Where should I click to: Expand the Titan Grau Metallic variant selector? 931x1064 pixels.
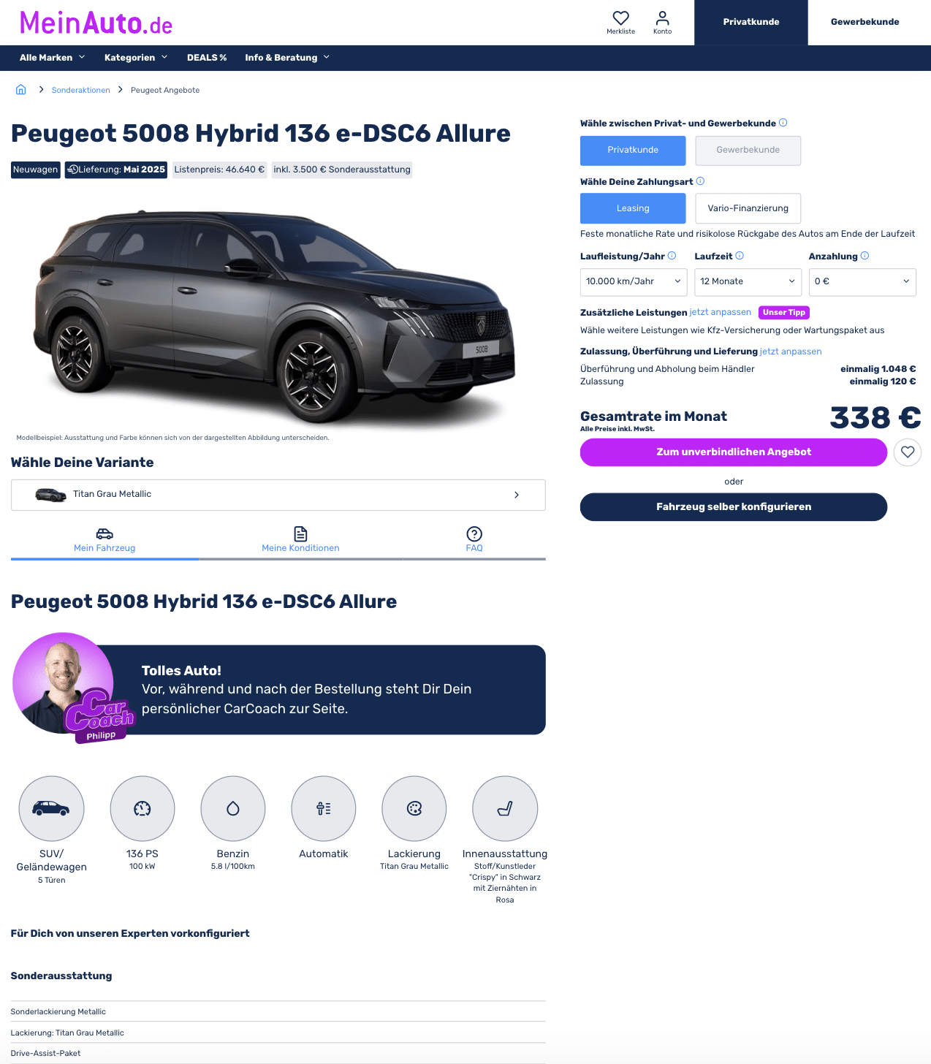pos(278,495)
